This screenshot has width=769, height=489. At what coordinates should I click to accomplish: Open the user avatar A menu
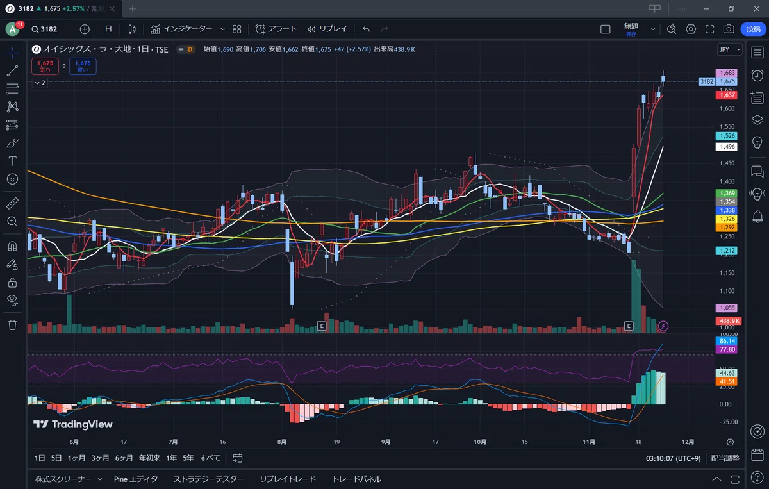tap(12, 29)
